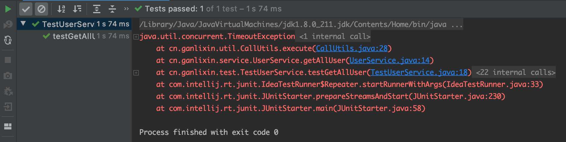Viewport: 566px width, 142px height.
Task: Select the testGetAllU test item
Action: [x=74, y=36]
